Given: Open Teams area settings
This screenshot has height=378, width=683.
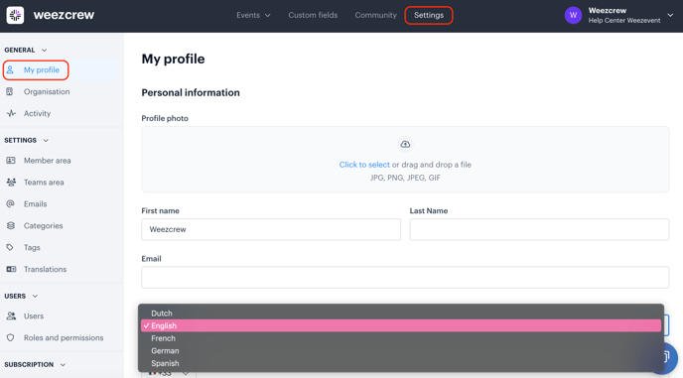Looking at the screenshot, I should point(44,183).
